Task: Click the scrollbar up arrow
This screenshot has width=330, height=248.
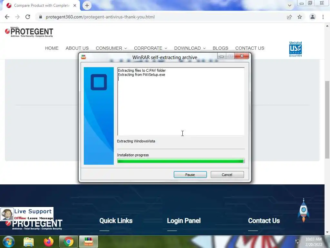Action: click(327, 26)
